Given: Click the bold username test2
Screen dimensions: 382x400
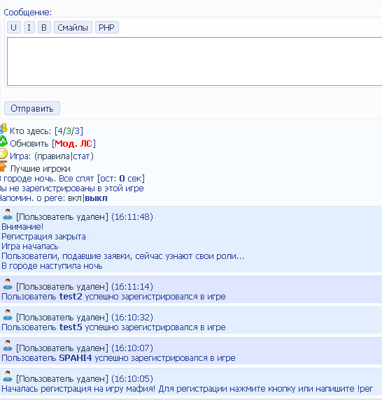Looking at the screenshot, I should (x=71, y=297).
